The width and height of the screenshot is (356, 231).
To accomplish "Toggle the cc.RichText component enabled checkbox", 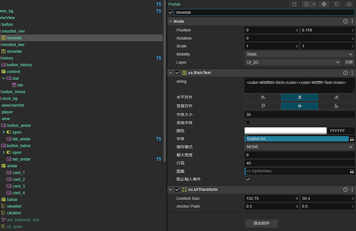I will [x=177, y=73].
